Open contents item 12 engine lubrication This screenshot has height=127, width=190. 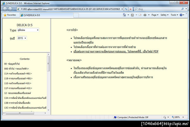click(x=17, y=93)
